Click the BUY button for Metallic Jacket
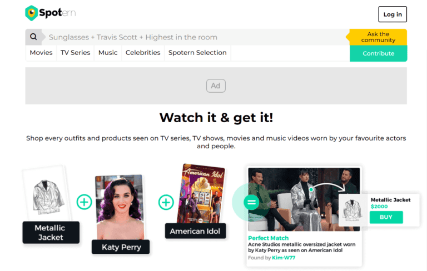The image size is (427, 271). tap(386, 217)
